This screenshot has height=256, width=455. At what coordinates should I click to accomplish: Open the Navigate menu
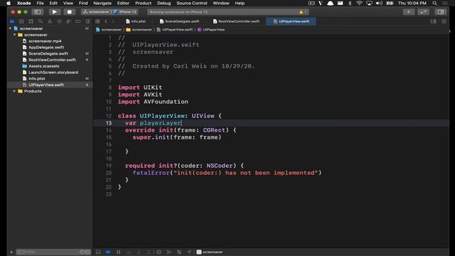point(102,3)
